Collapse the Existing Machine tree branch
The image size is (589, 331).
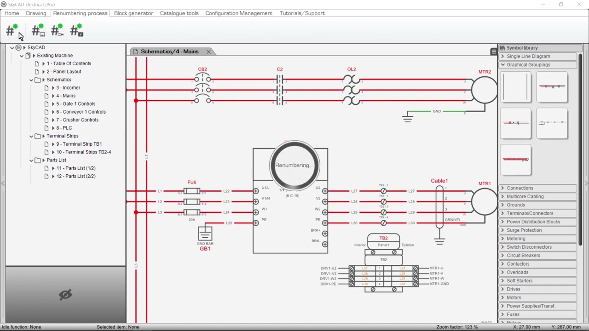tap(21, 55)
